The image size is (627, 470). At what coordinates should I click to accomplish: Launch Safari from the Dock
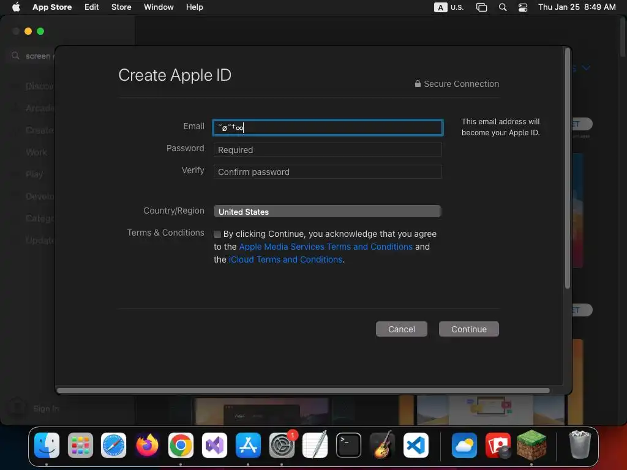[113, 445]
